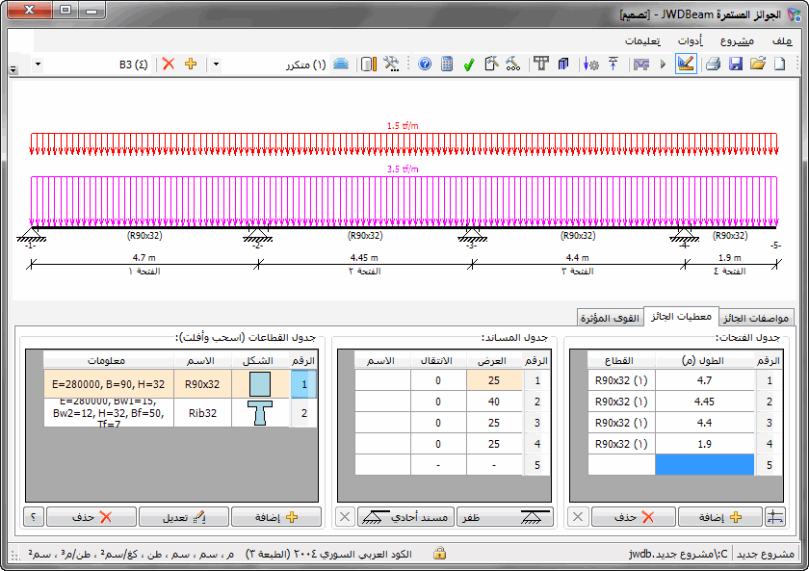Click the New file icon

779,65
